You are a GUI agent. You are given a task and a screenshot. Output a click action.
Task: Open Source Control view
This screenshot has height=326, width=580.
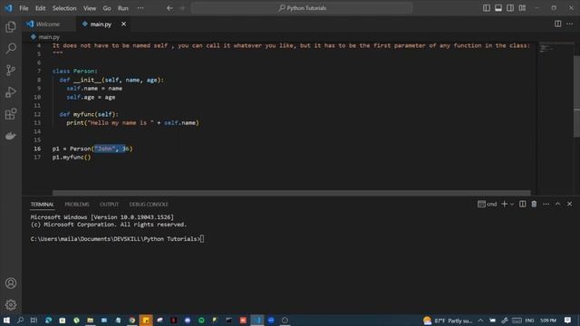11,71
